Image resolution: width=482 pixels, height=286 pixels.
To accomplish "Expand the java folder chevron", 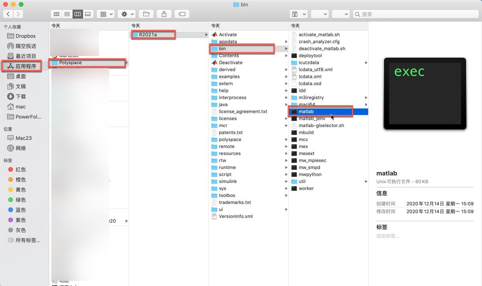I will click(x=286, y=105).
